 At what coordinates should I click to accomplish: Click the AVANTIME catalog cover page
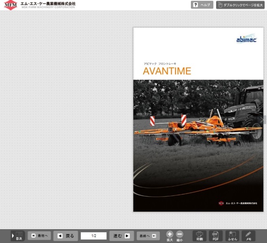coord(198,119)
